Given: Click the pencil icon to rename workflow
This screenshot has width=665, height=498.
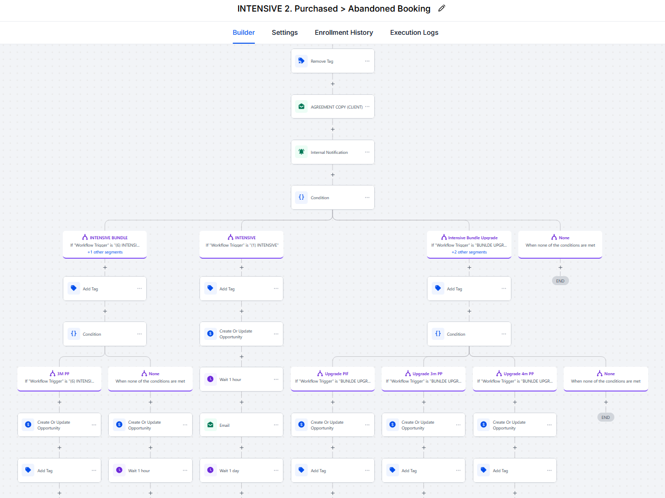Looking at the screenshot, I should (x=442, y=8).
